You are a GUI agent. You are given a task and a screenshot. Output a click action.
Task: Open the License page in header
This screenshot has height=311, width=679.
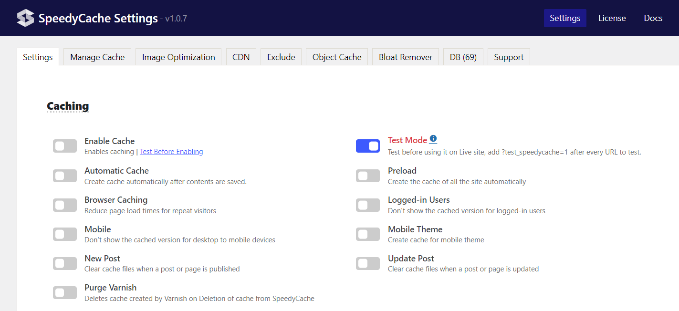click(612, 18)
